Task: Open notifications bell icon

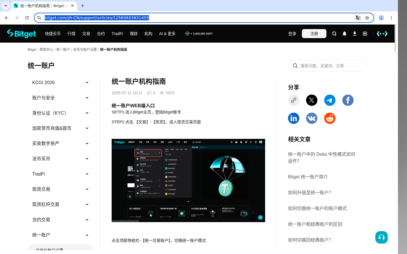Action: tap(344, 34)
